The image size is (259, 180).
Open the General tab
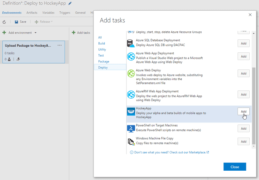click(x=80, y=13)
